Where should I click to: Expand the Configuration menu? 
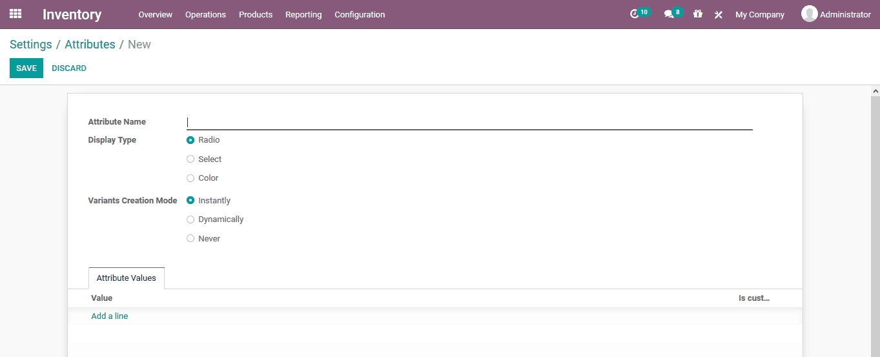360,14
